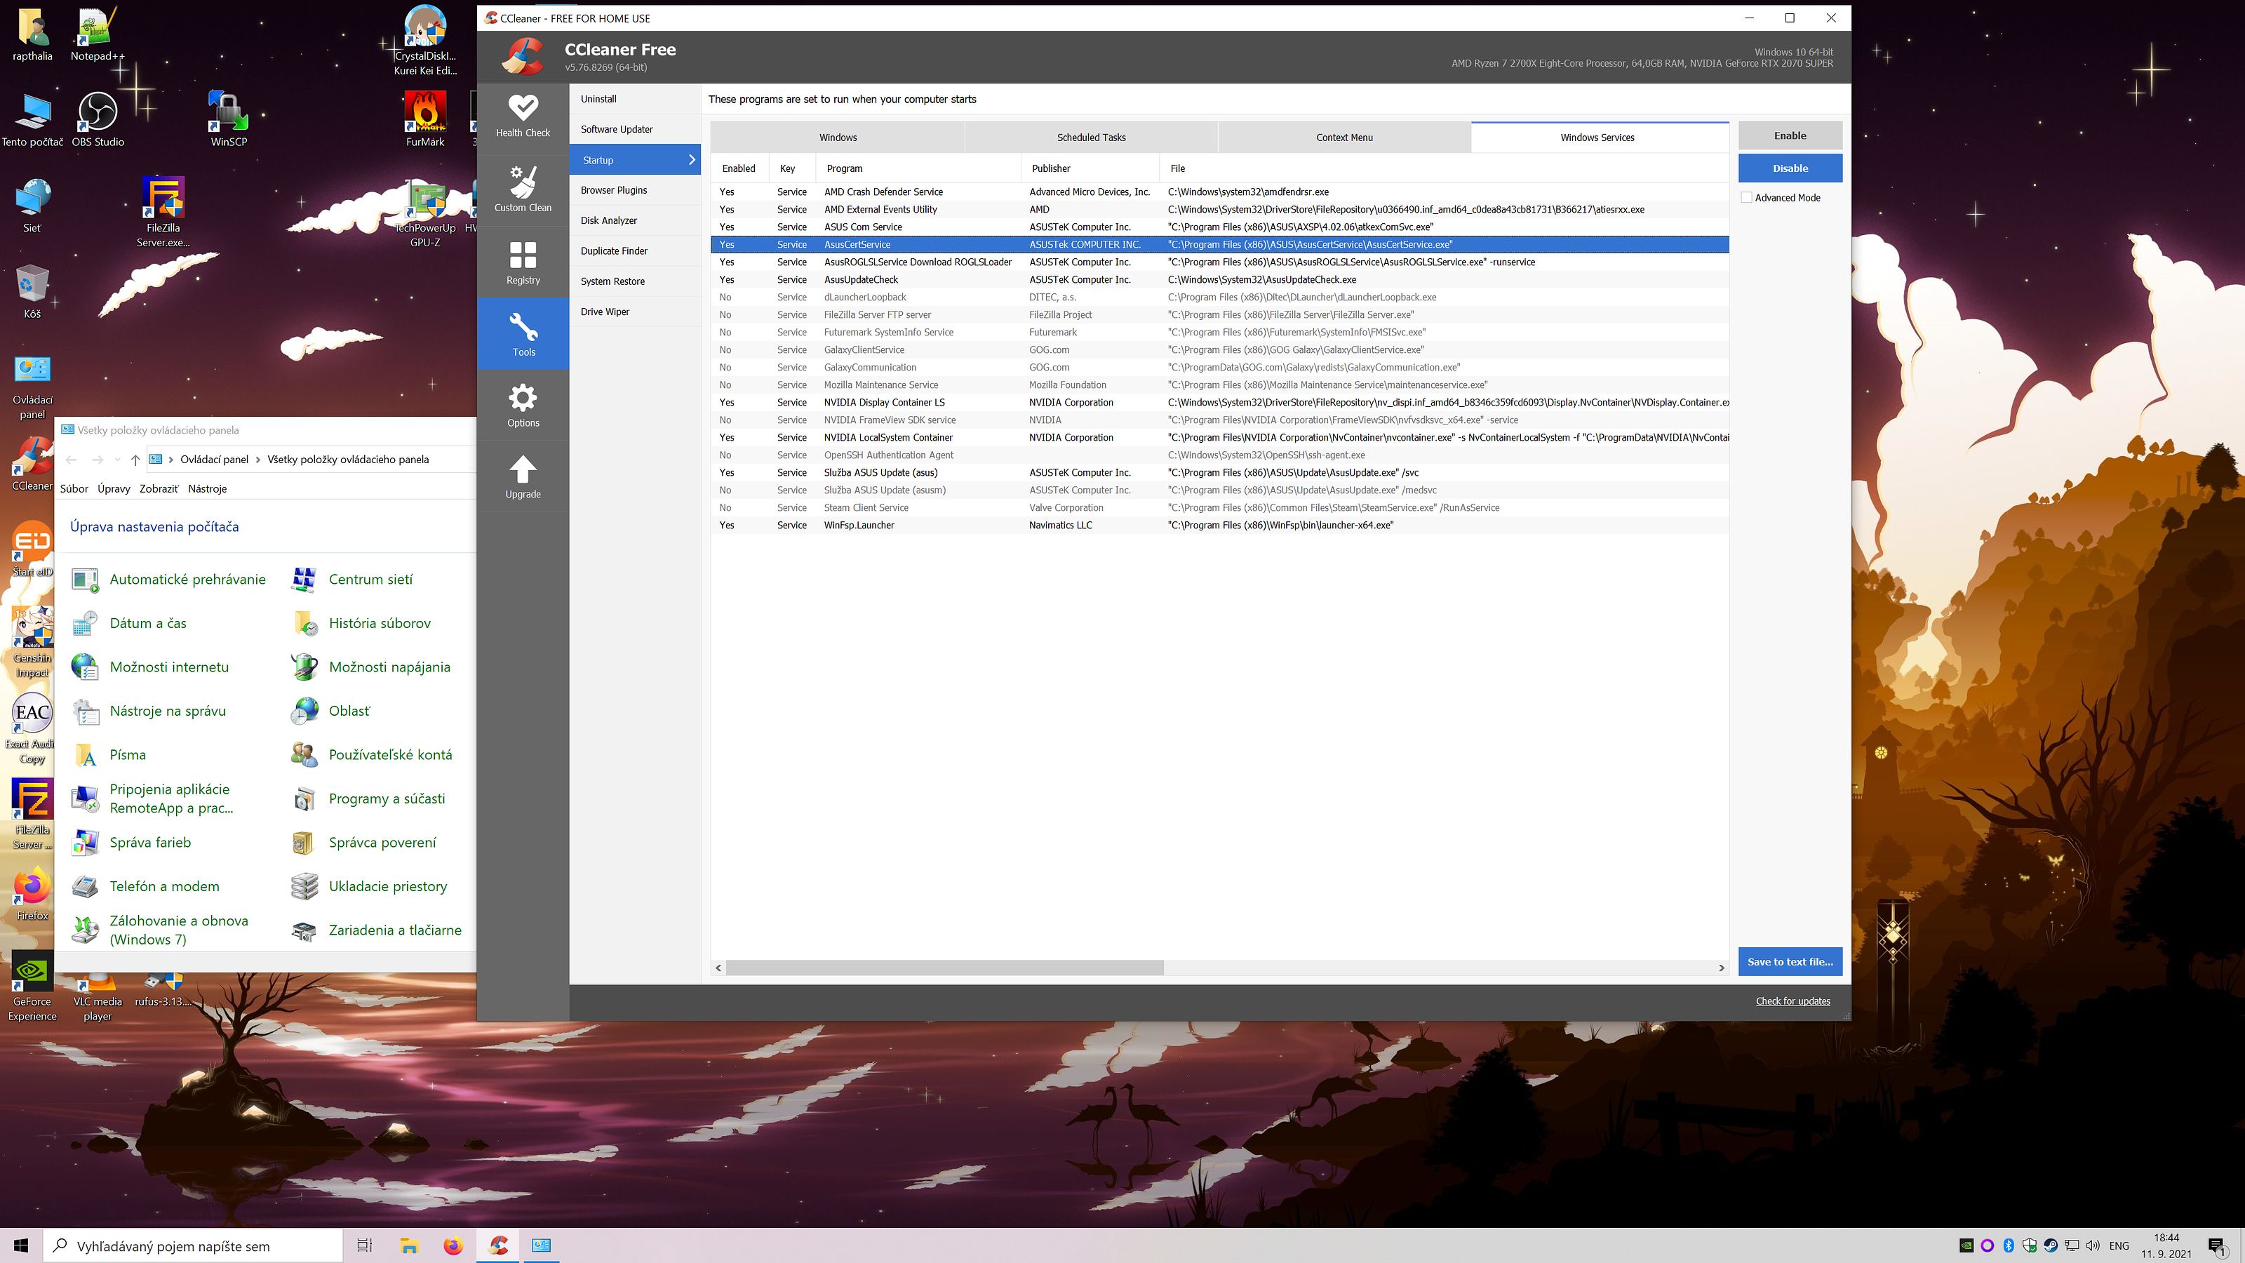
Task: Open Software Updater tool
Action: 636,129
